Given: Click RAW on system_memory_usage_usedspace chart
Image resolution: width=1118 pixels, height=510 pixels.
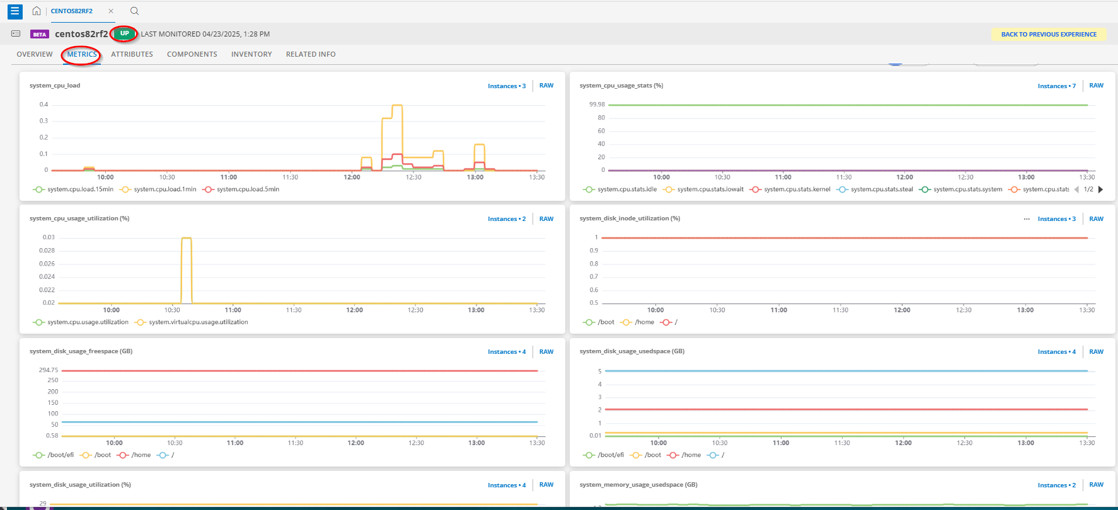Looking at the screenshot, I should click(1097, 485).
